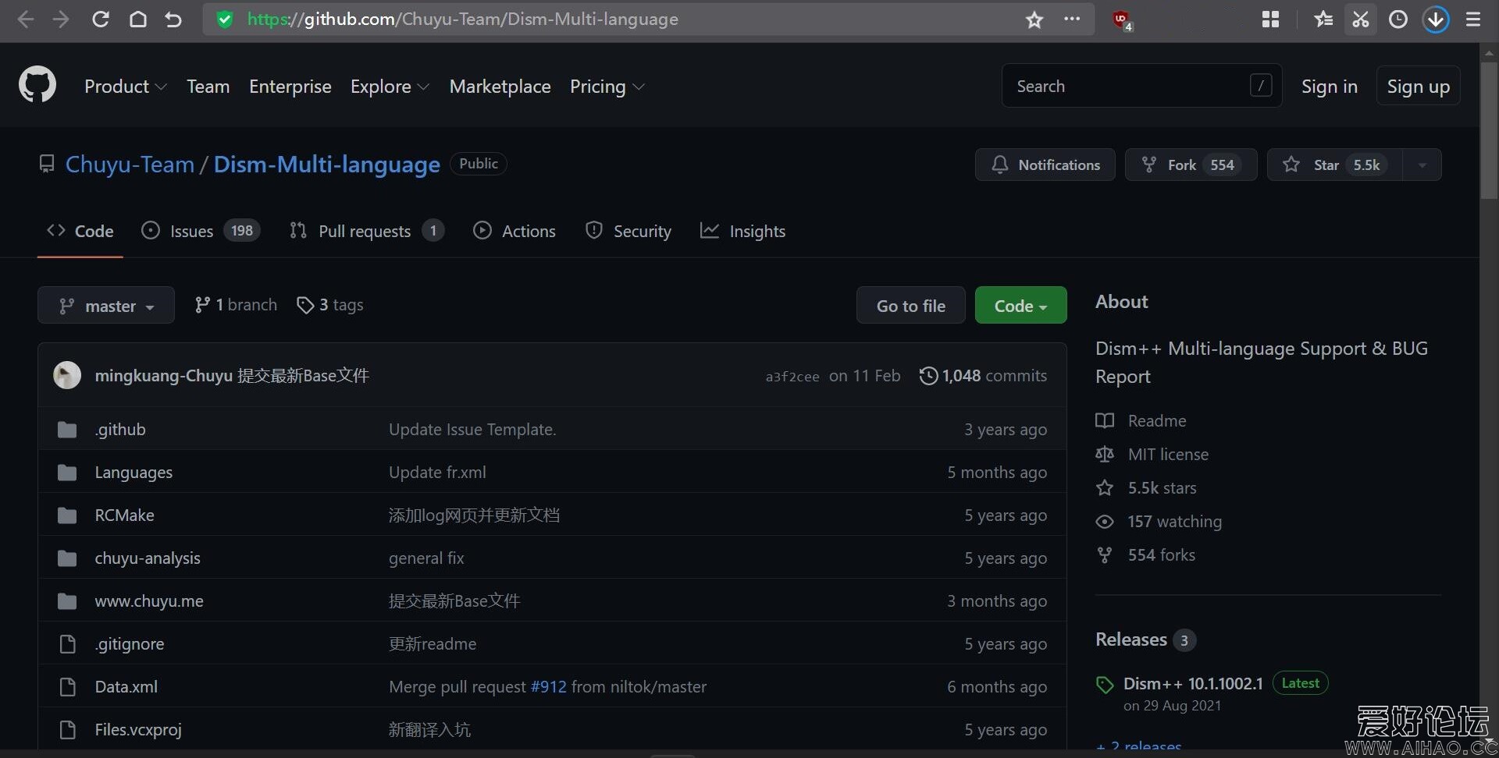The width and height of the screenshot is (1499, 758).
Task: Open the browser downloads arrow icon
Action: coord(1435,19)
